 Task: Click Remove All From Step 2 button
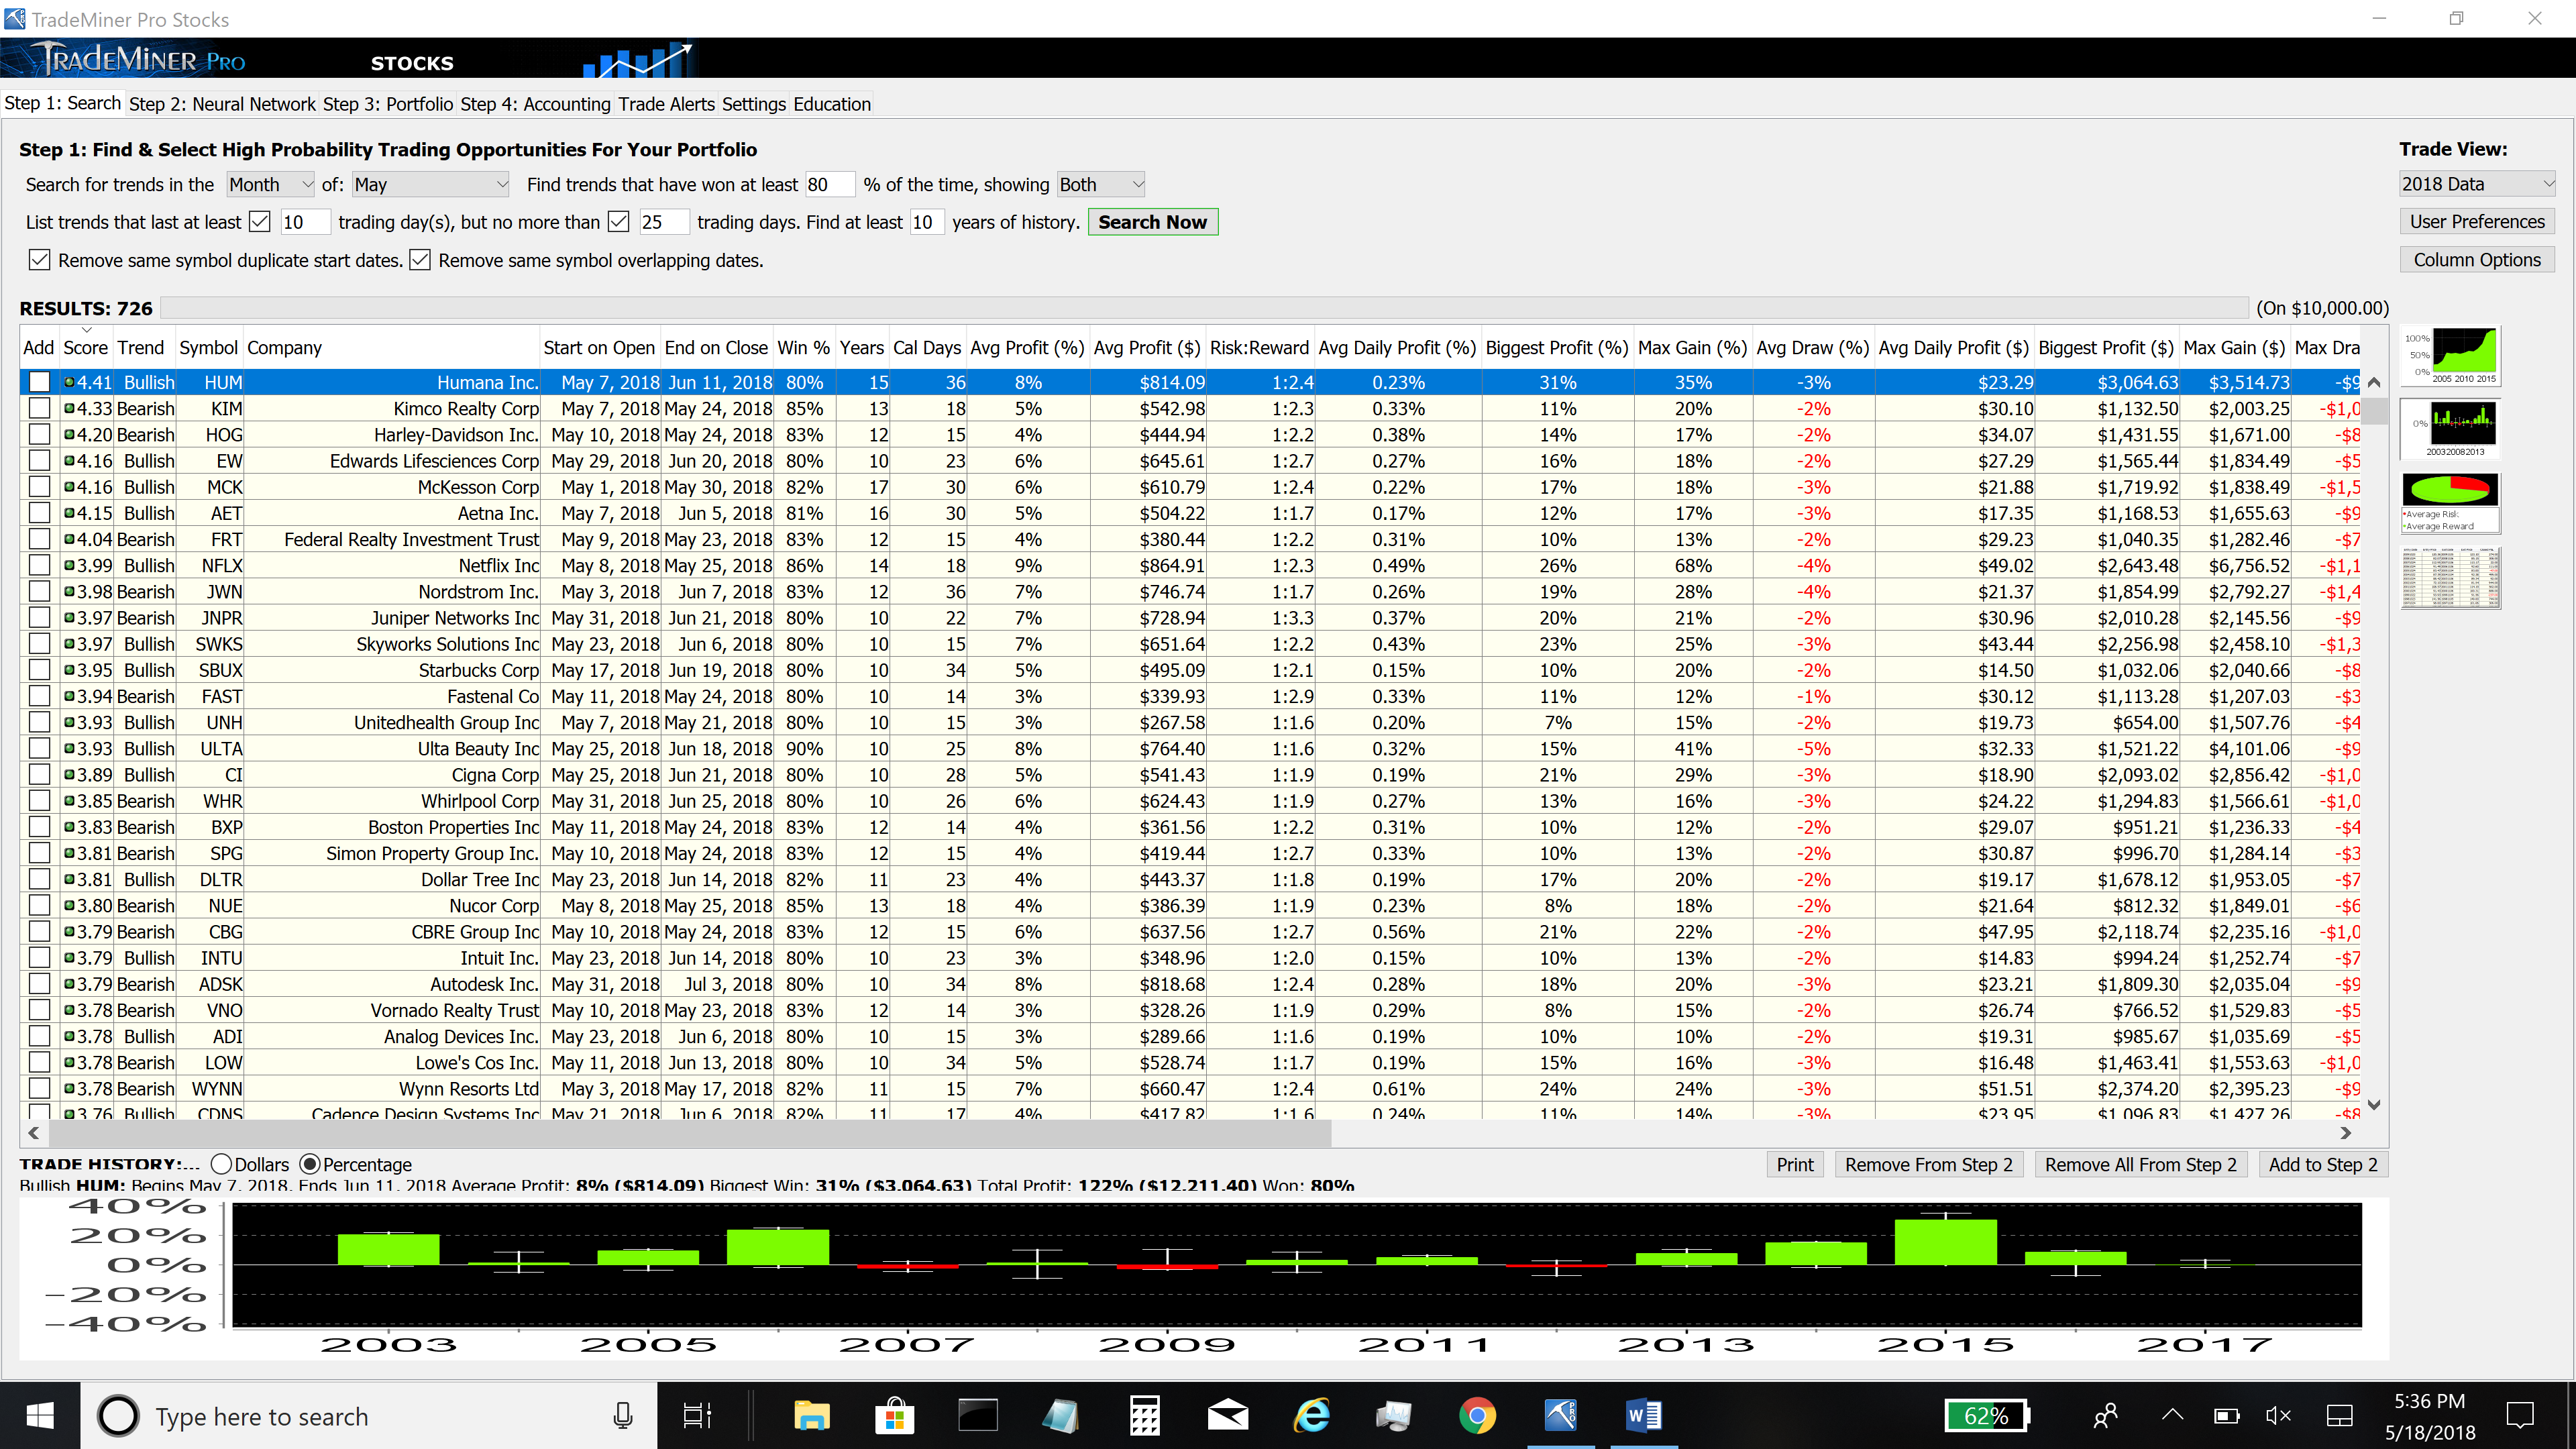click(2141, 1164)
